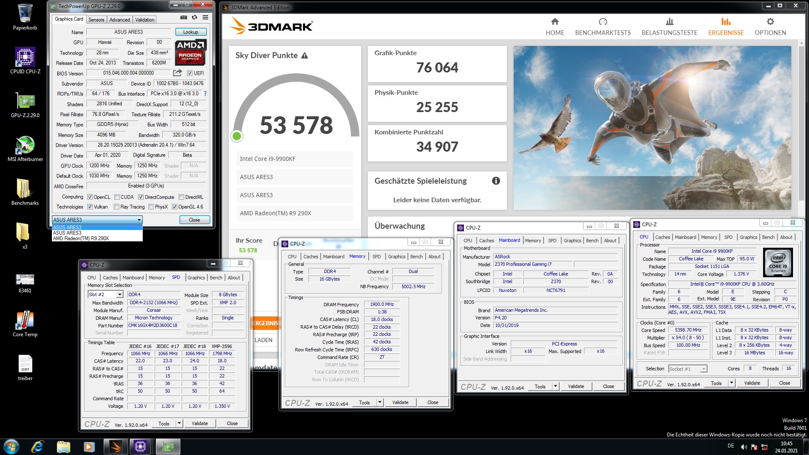
Task: Open the x3 folder on desktop
Action: click(x=25, y=236)
